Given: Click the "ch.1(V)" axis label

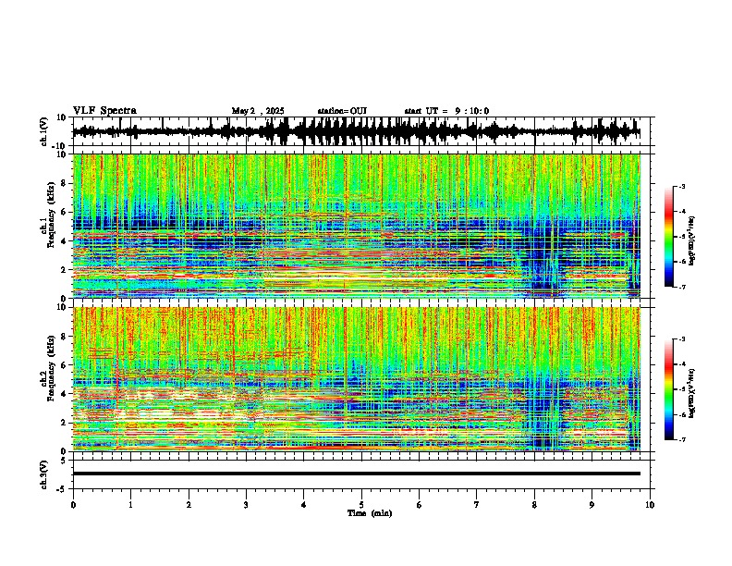Looking at the screenshot, I should tap(44, 131).
